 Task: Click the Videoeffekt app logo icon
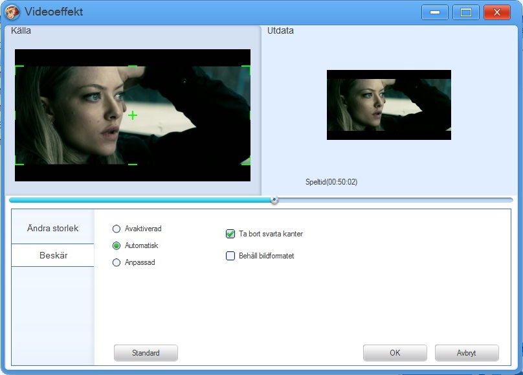click(x=12, y=12)
